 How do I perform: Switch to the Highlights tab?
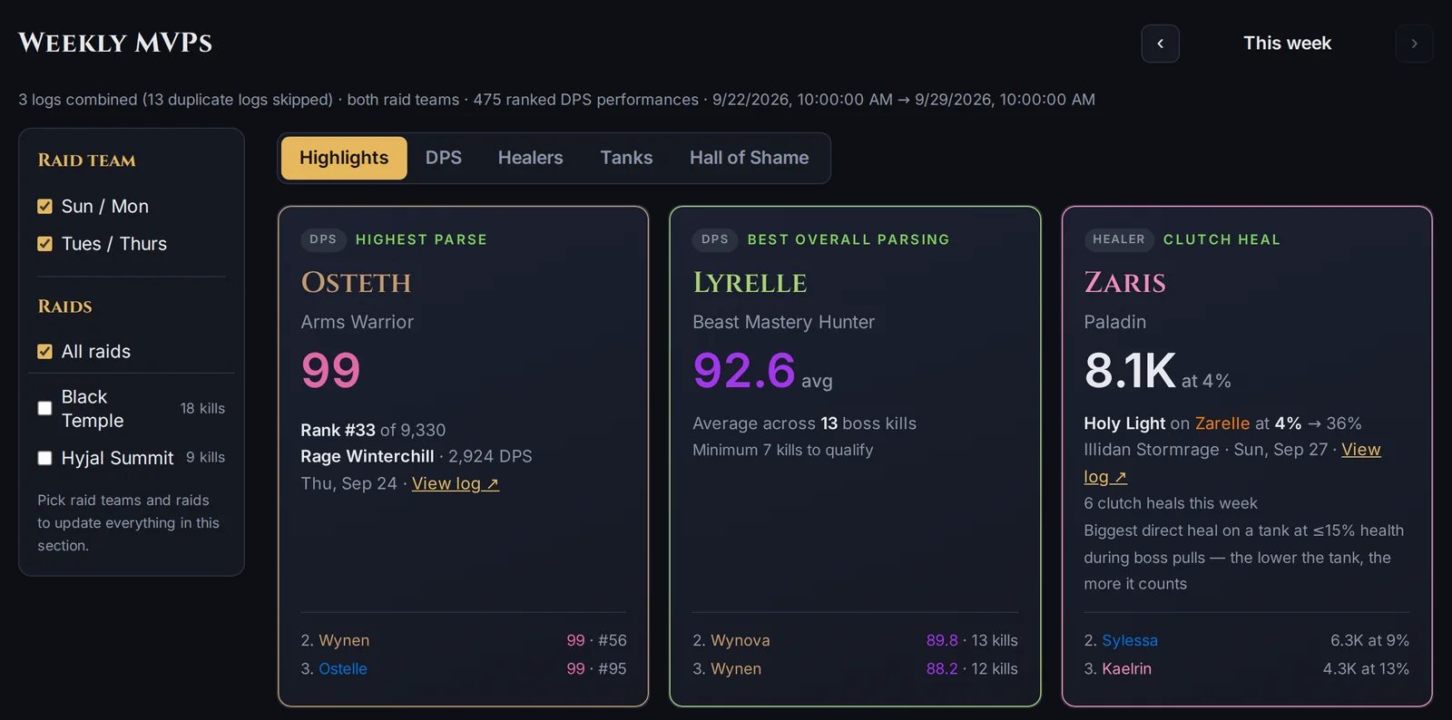click(x=344, y=158)
